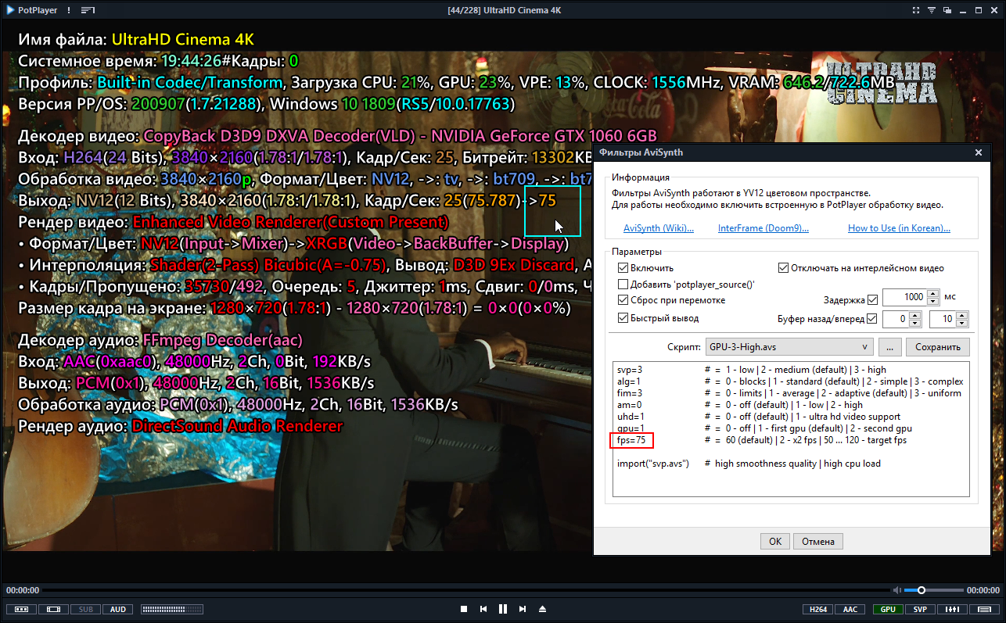Click OK in AviSynth filters dialog
Screen dimensions: 1006x623
[x=774, y=541]
